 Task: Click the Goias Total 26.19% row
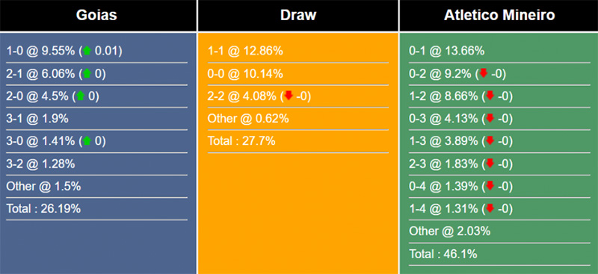(x=97, y=209)
